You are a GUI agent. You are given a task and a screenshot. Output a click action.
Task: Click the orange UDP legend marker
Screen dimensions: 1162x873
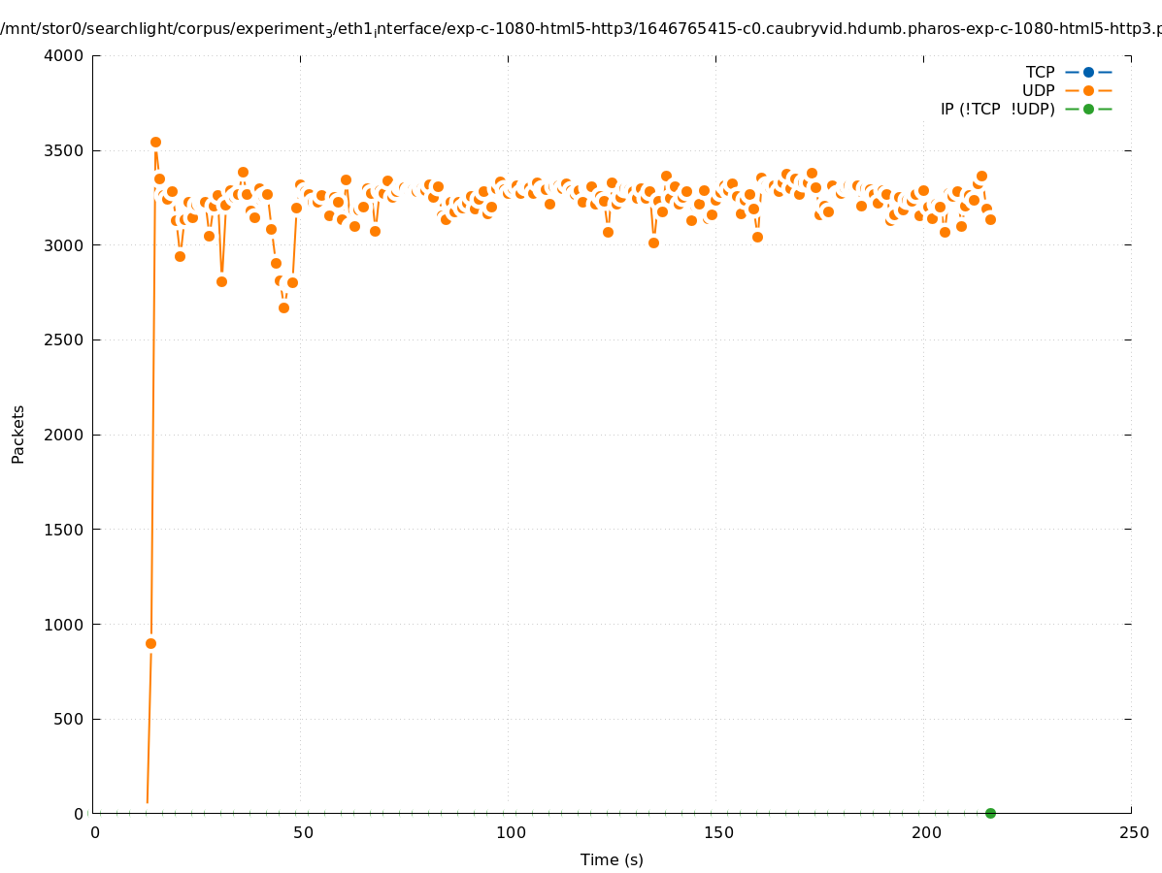[1088, 90]
